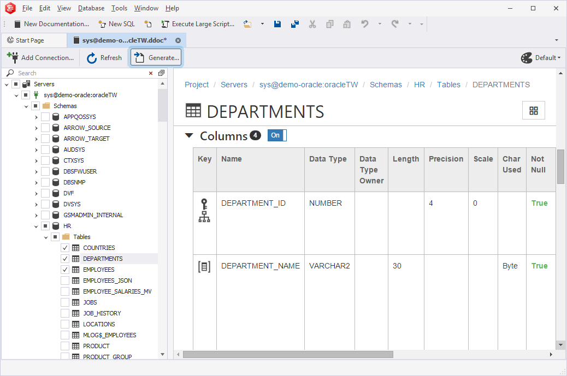Click the Redo arrow icon
This screenshot has width=567, height=376.
click(395, 24)
